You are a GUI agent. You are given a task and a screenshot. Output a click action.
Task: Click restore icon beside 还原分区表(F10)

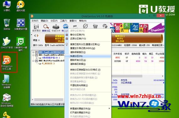(x=67, y=39)
